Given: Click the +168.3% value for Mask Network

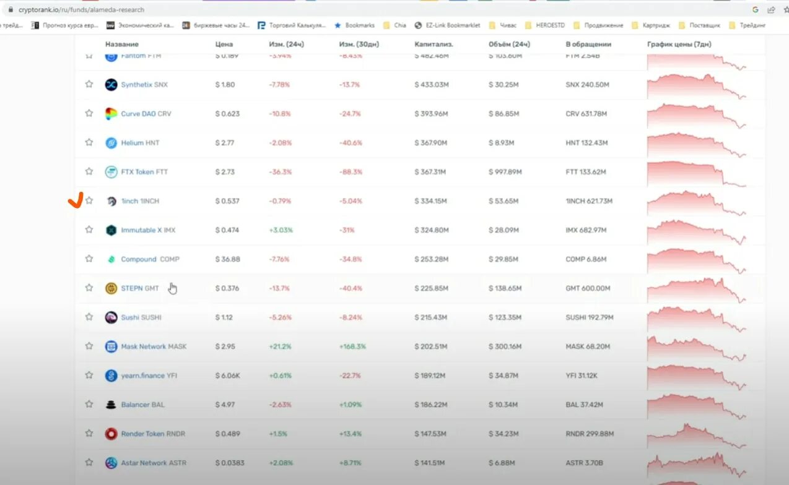Looking at the screenshot, I should pyautogui.click(x=352, y=346).
